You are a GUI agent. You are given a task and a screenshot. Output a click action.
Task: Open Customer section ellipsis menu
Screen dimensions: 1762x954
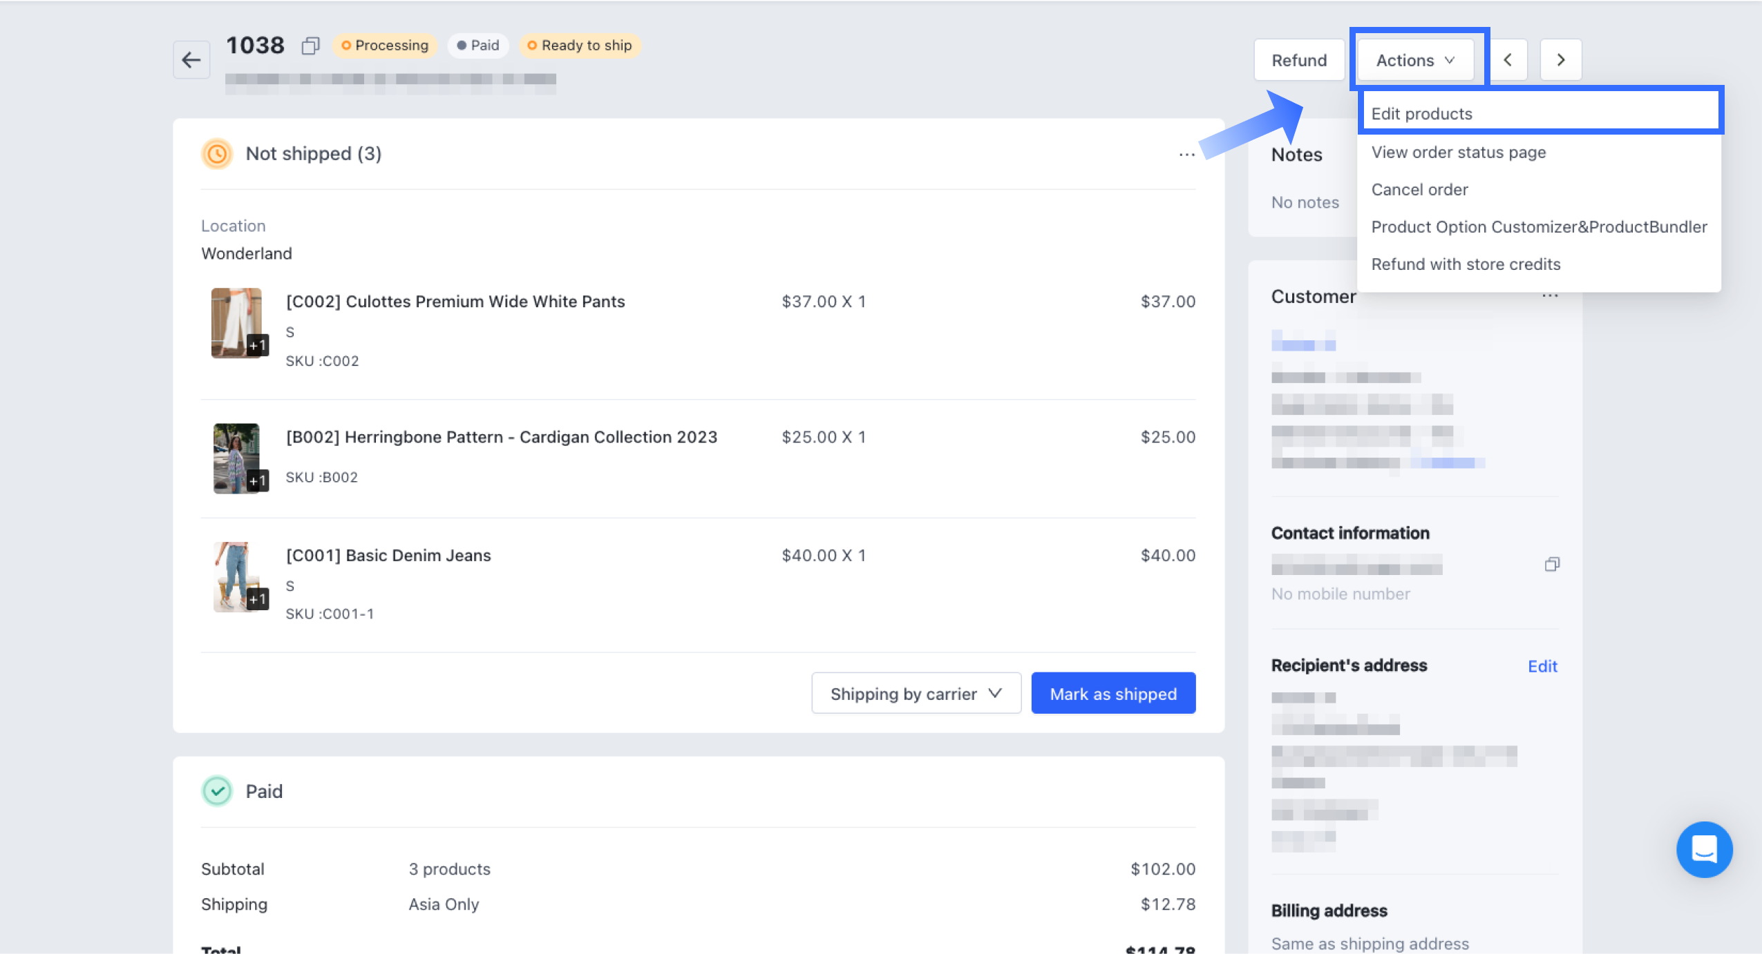(1550, 296)
